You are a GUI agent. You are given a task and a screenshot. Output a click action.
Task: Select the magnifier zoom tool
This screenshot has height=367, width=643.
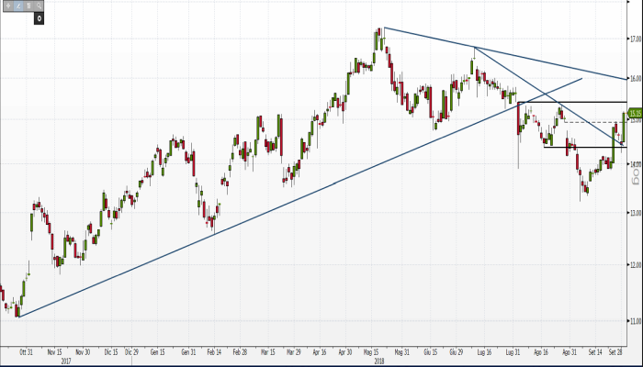pos(39,6)
